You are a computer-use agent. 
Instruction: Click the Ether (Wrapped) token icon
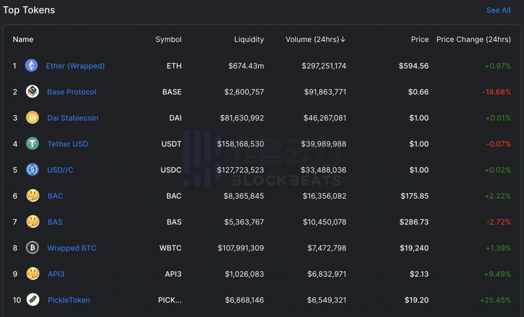point(31,65)
